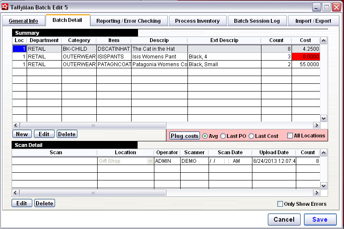The image size is (344, 229).
Task: Click Scan Detail scroll down arrow
Action: click(324, 186)
